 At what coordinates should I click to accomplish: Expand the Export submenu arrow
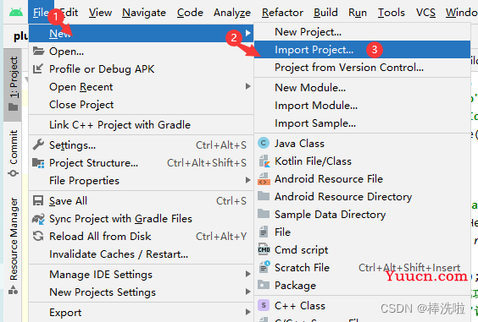click(247, 312)
